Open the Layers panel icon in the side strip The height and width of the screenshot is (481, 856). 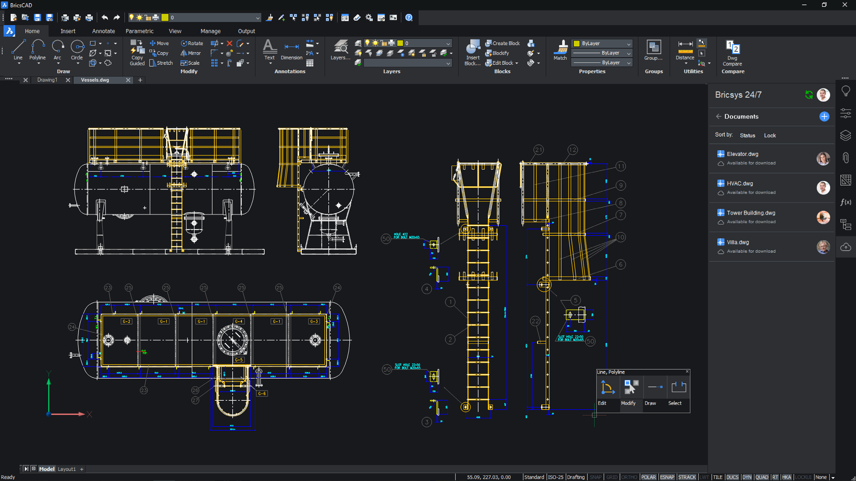pos(845,136)
